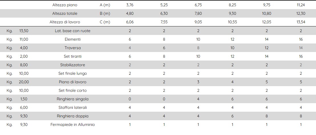Click the Fermapiede in Alluminio label
Image resolution: width=316 pixels, height=135 pixels.
[x=72, y=125]
